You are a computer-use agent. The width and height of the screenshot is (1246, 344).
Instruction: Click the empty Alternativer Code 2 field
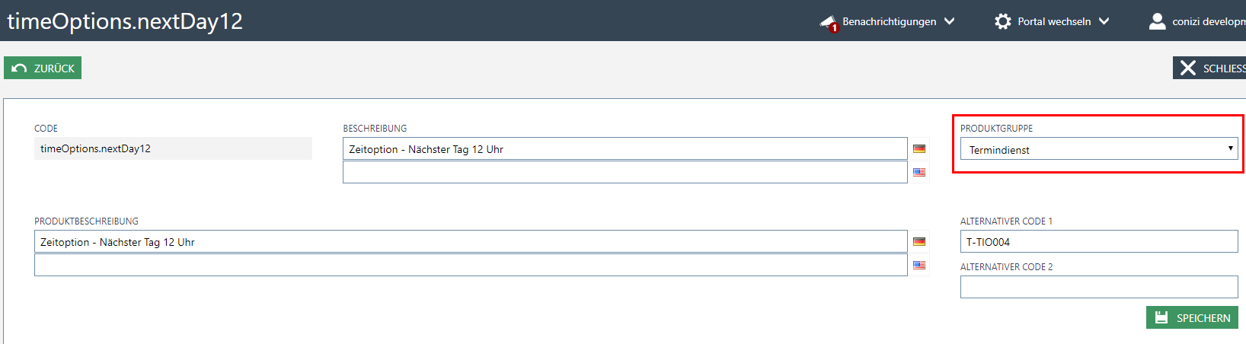[1098, 287]
